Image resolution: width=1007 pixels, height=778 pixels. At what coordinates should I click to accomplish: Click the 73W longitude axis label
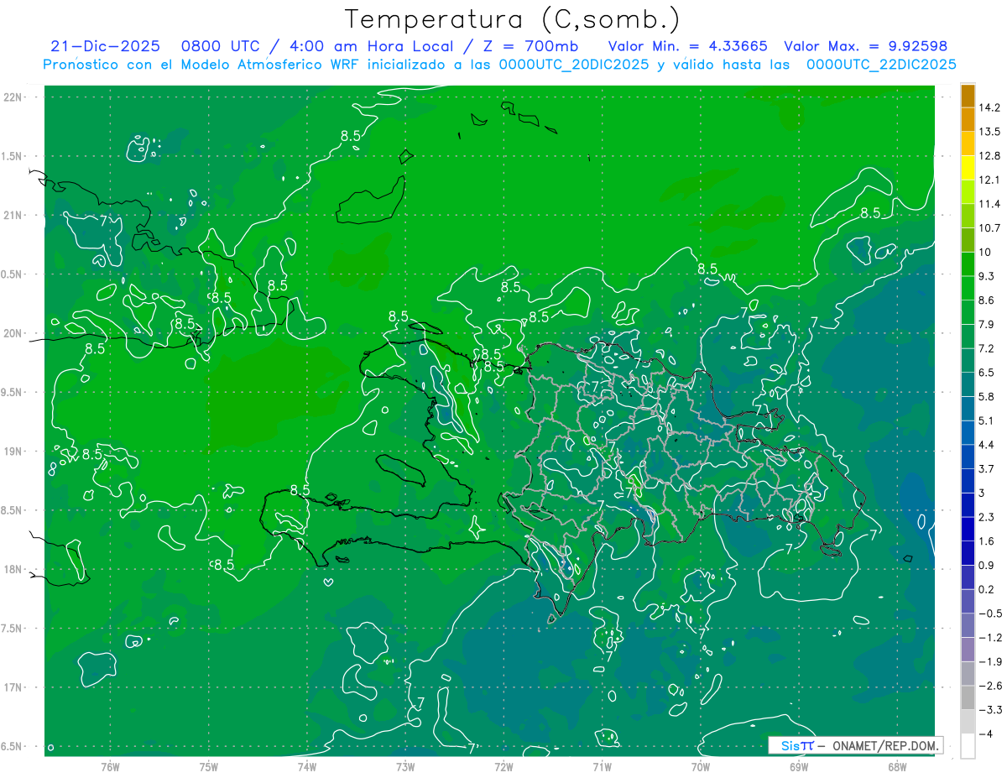tap(405, 767)
